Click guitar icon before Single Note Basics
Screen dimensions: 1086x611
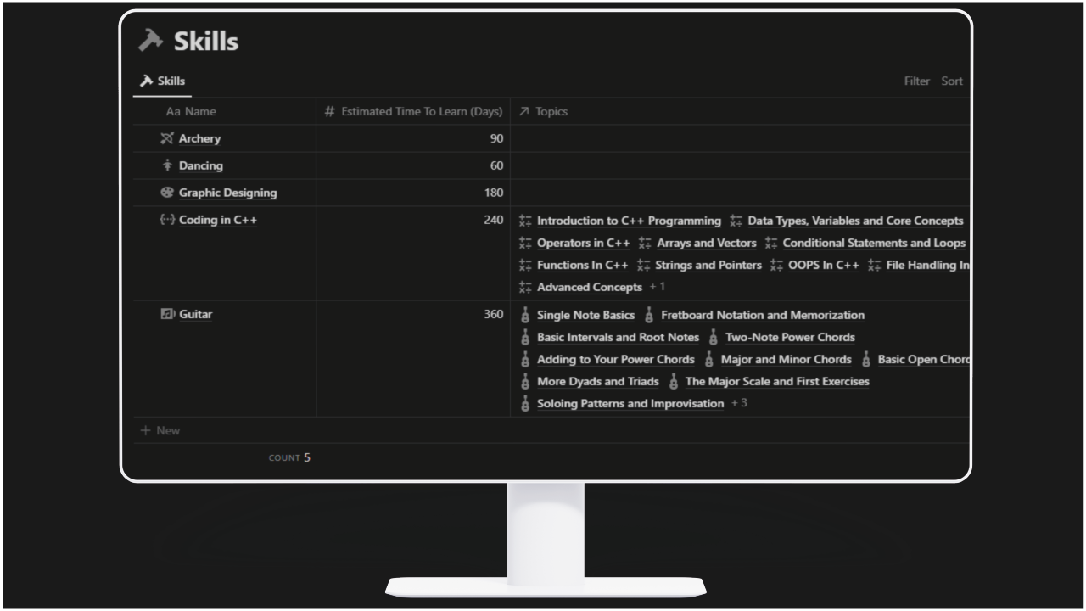(525, 315)
